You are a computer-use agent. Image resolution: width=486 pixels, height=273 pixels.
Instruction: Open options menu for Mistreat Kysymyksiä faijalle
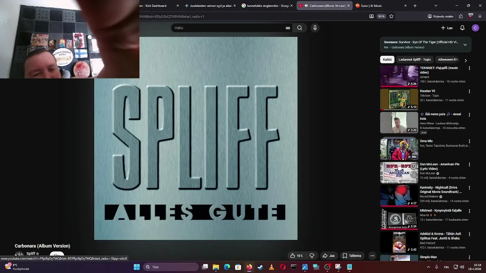pos(469,211)
